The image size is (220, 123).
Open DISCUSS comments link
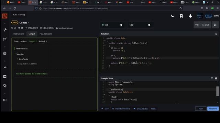[141, 109]
